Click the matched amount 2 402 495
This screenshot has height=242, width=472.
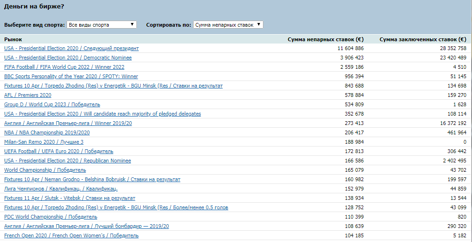[455, 161]
